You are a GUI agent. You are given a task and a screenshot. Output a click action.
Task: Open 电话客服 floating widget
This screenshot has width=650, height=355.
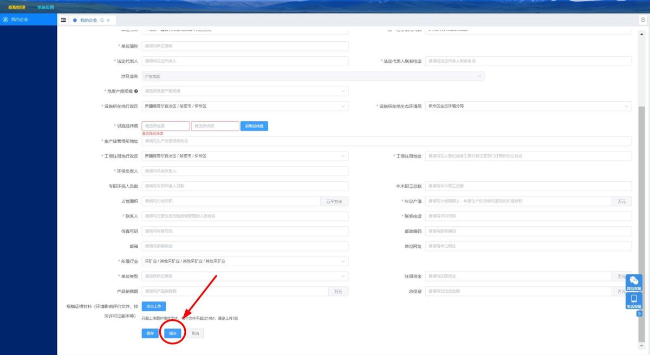pyautogui.click(x=634, y=301)
